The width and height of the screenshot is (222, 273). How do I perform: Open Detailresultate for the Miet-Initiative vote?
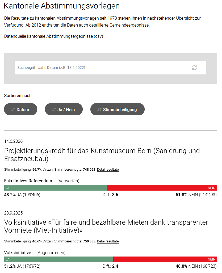(x=108, y=241)
